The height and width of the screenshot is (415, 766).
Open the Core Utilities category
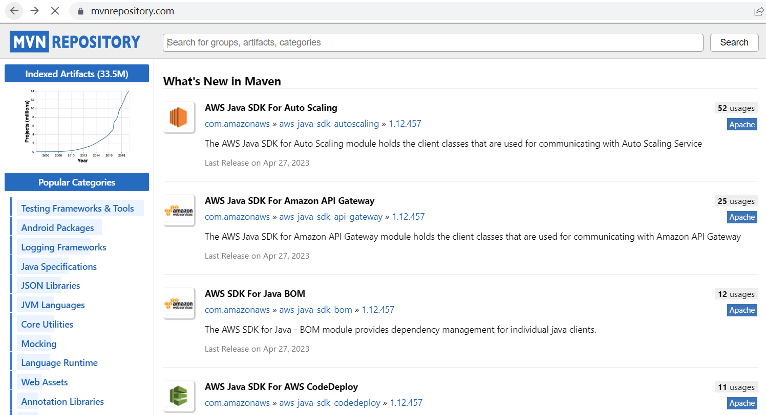47,324
